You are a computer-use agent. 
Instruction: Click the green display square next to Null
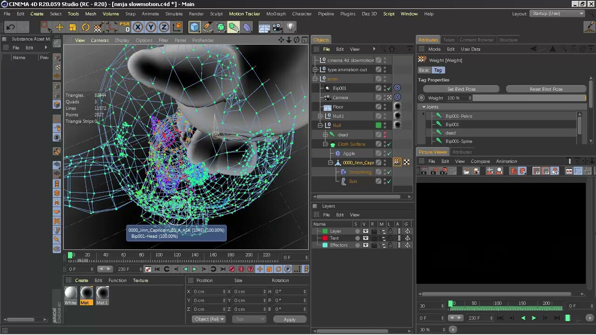[x=378, y=125]
